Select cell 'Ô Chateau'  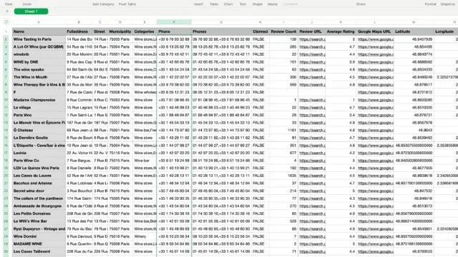click(x=39, y=130)
